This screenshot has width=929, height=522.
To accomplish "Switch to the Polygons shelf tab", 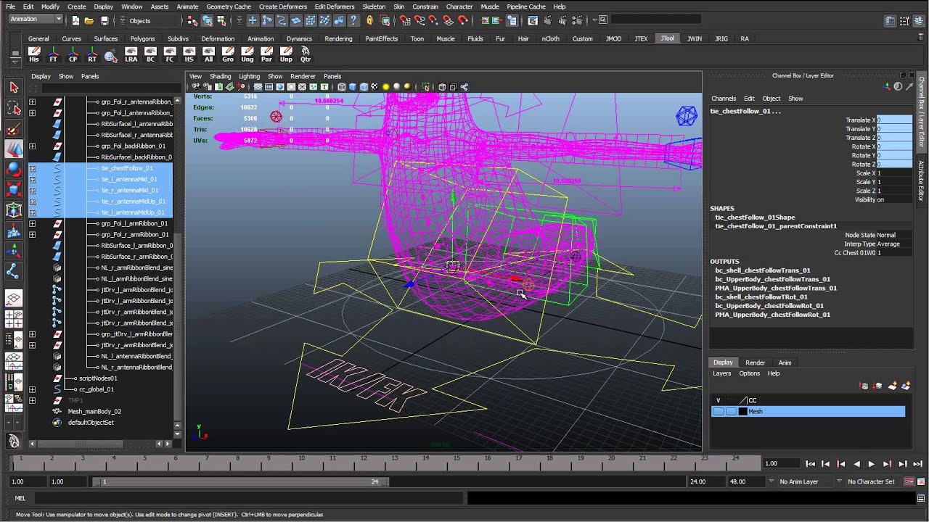I will pyautogui.click(x=143, y=38).
